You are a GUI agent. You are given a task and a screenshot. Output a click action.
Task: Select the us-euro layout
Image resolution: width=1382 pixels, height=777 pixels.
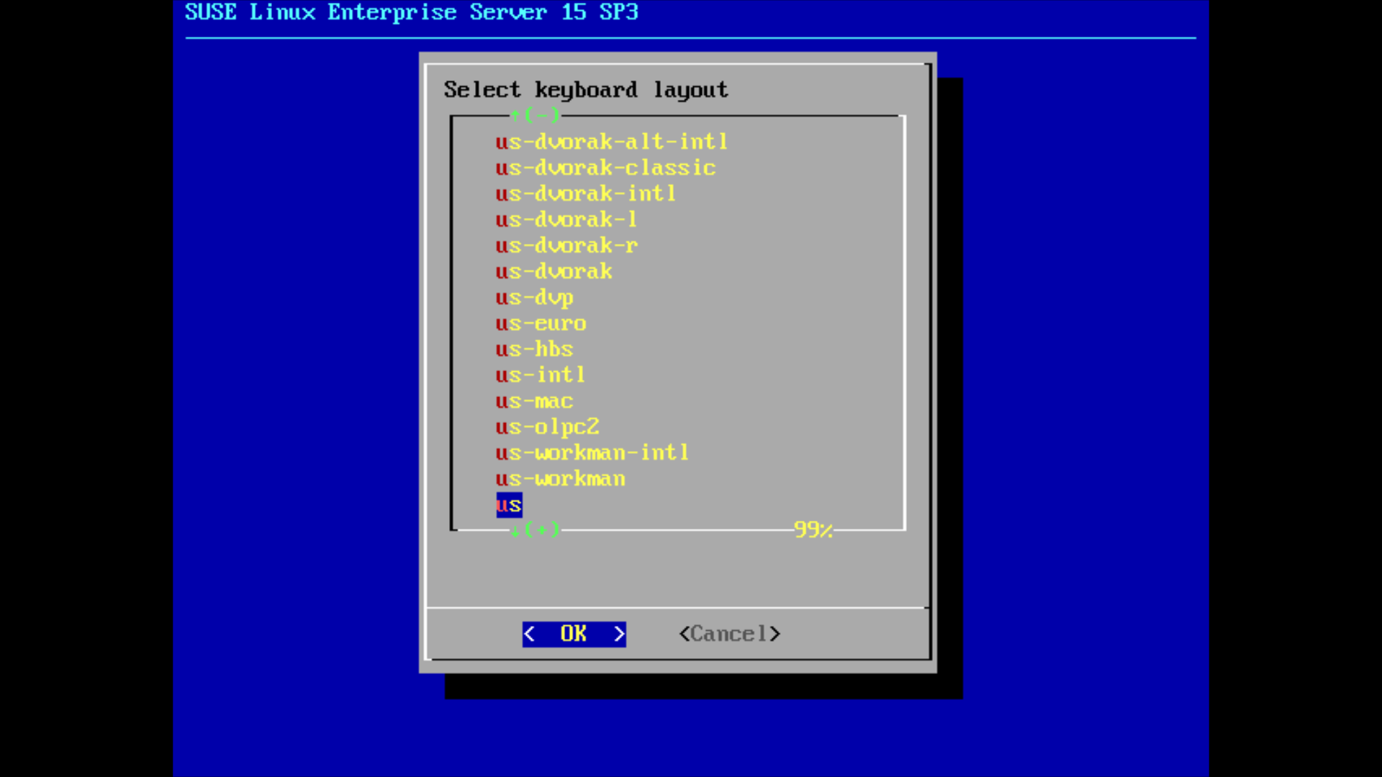[x=541, y=323]
